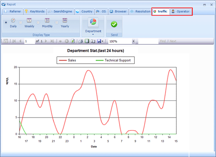The height and width of the screenshot is (157, 216).
Task: Switch to the Operator tab
Action: pyautogui.click(x=181, y=12)
